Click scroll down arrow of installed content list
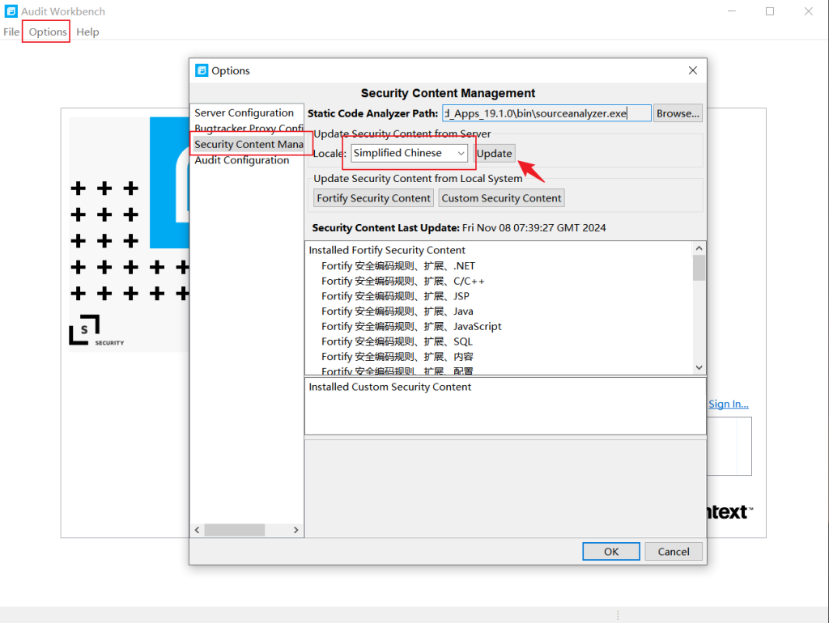 point(699,367)
